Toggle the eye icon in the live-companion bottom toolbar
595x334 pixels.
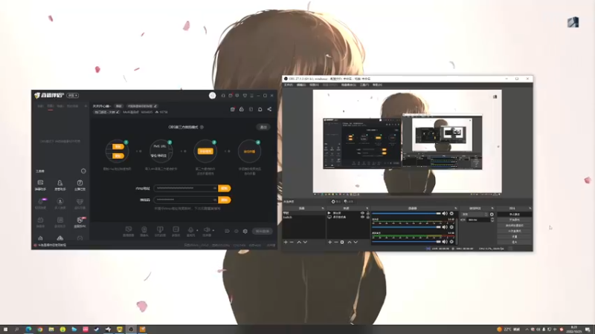pos(236,231)
